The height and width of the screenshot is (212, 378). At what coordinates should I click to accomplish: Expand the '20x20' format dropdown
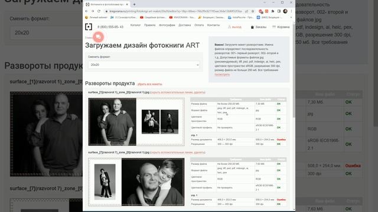[x=144, y=65]
